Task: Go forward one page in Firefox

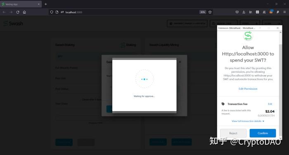Action: 11,12
